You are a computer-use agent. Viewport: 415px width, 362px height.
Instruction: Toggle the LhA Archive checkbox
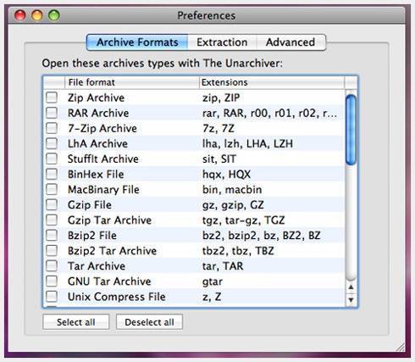[x=52, y=143]
